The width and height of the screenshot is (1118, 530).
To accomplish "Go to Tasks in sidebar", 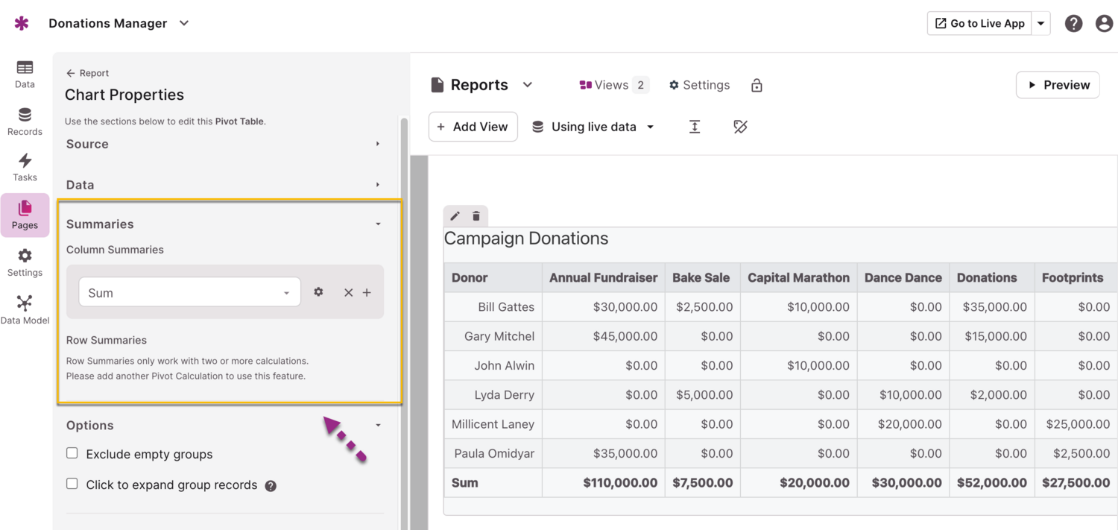I will (x=25, y=168).
